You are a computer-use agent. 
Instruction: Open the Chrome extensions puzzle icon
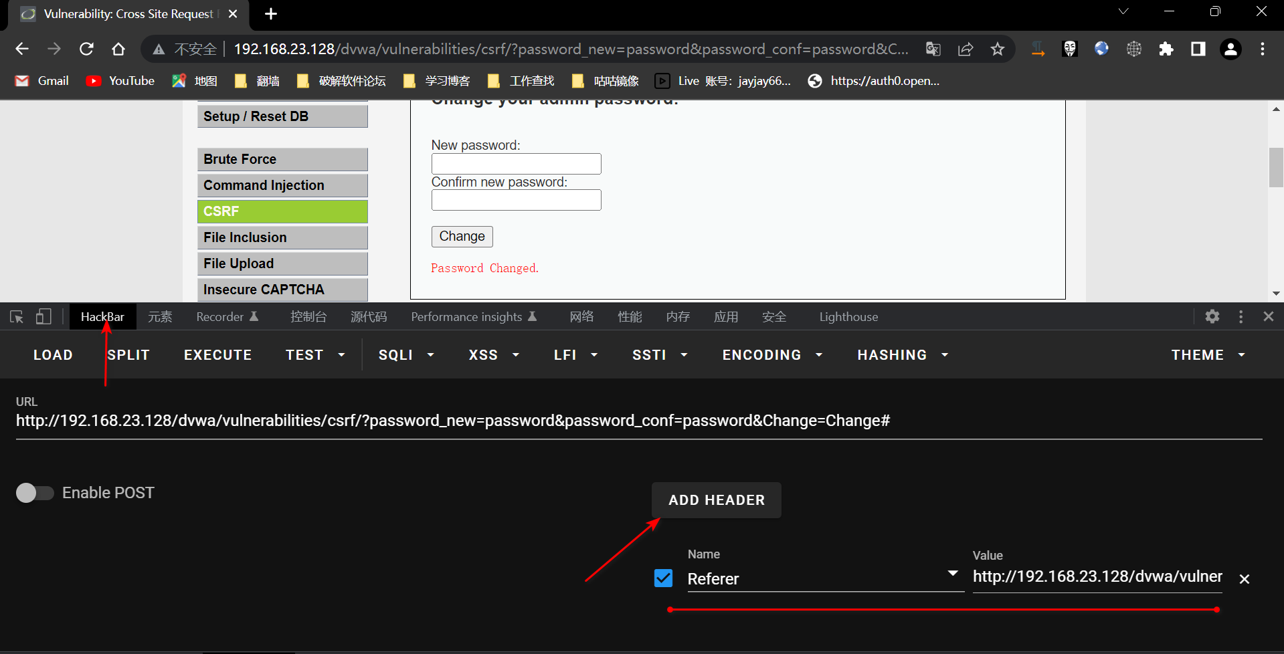(1166, 49)
